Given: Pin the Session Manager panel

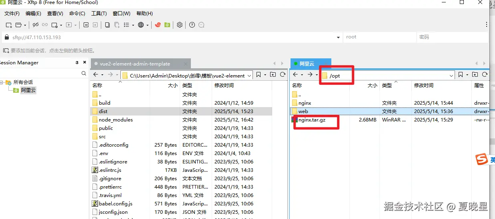Looking at the screenshot, I should [77, 63].
